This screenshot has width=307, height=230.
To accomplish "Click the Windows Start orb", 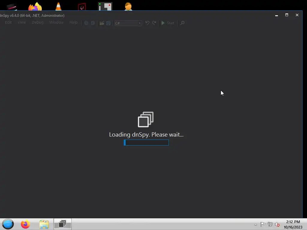I will click(8, 224).
